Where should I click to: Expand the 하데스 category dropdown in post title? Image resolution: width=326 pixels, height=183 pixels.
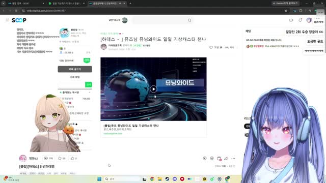[x=118, y=40]
